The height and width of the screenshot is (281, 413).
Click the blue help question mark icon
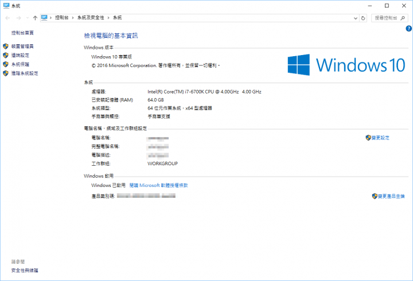pyautogui.click(x=408, y=29)
